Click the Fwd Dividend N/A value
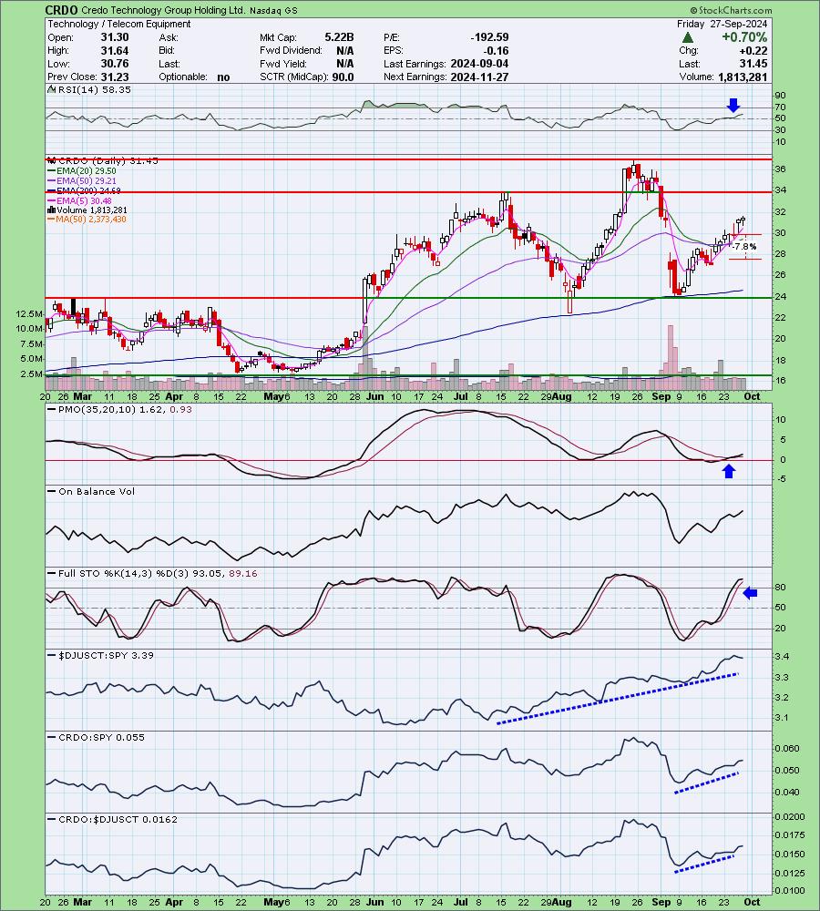Viewport: 820px width, 911px height. point(344,50)
